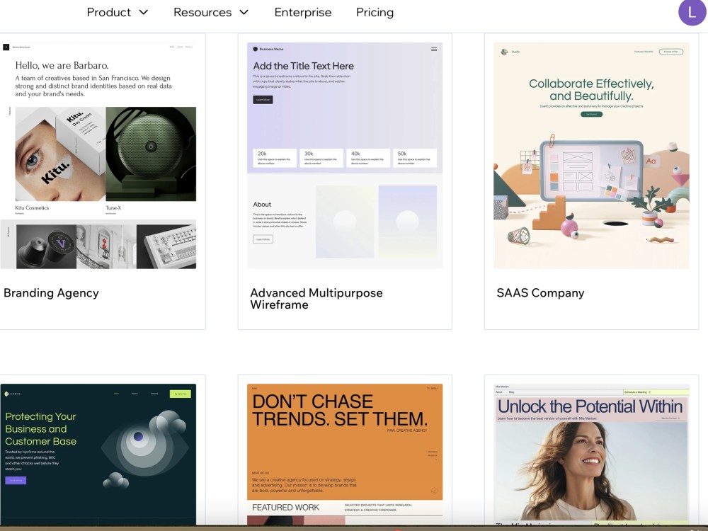
Task: Click Learn More button under wireframe title
Action: tap(263, 100)
